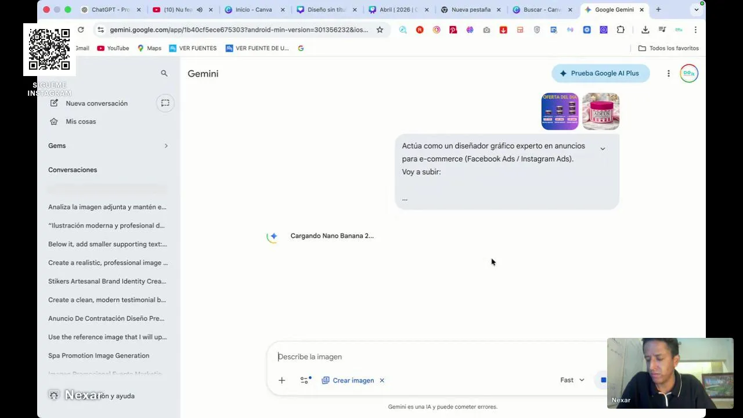
Task: Mute the YouTube tab's speaker icon
Action: coord(200,9)
